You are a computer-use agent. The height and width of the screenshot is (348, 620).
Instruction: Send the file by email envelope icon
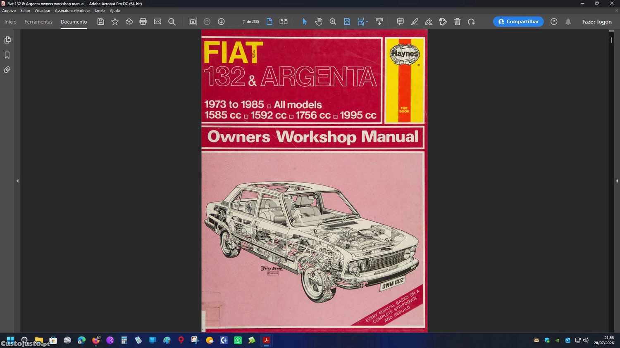[157, 21]
